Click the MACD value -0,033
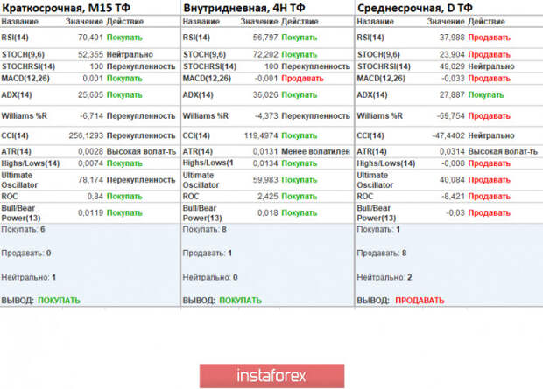The image size is (543, 389). pos(453,79)
